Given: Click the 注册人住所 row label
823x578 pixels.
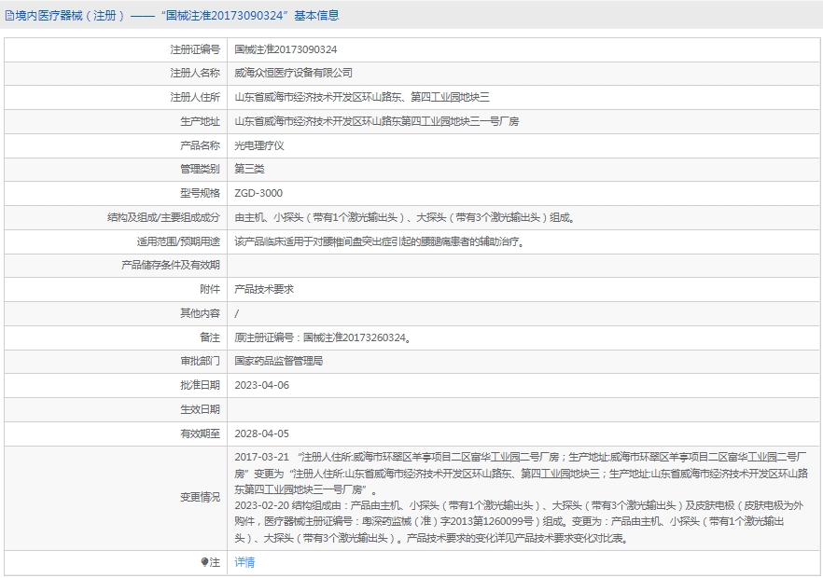Looking at the screenshot, I should click(195, 97).
